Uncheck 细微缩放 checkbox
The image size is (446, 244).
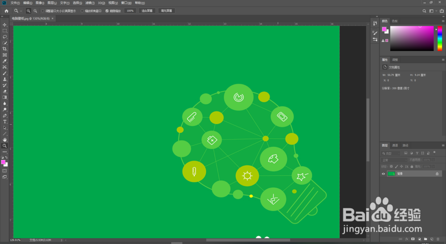pyautogui.click(x=107, y=11)
